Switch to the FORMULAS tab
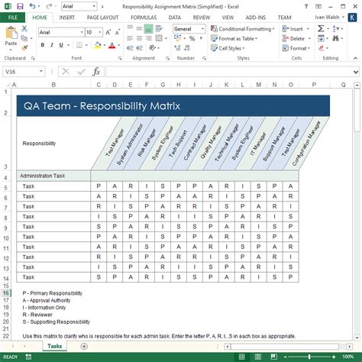Screen dimensions: 362x362 [x=144, y=18]
